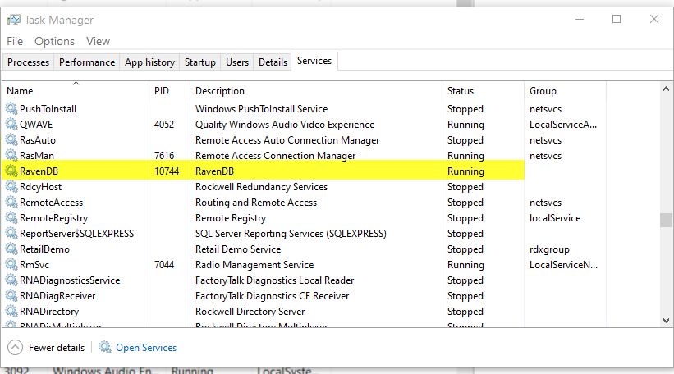Screen dimensions: 674x374
Task: Select the RetailDemo service name
Action: pos(44,249)
